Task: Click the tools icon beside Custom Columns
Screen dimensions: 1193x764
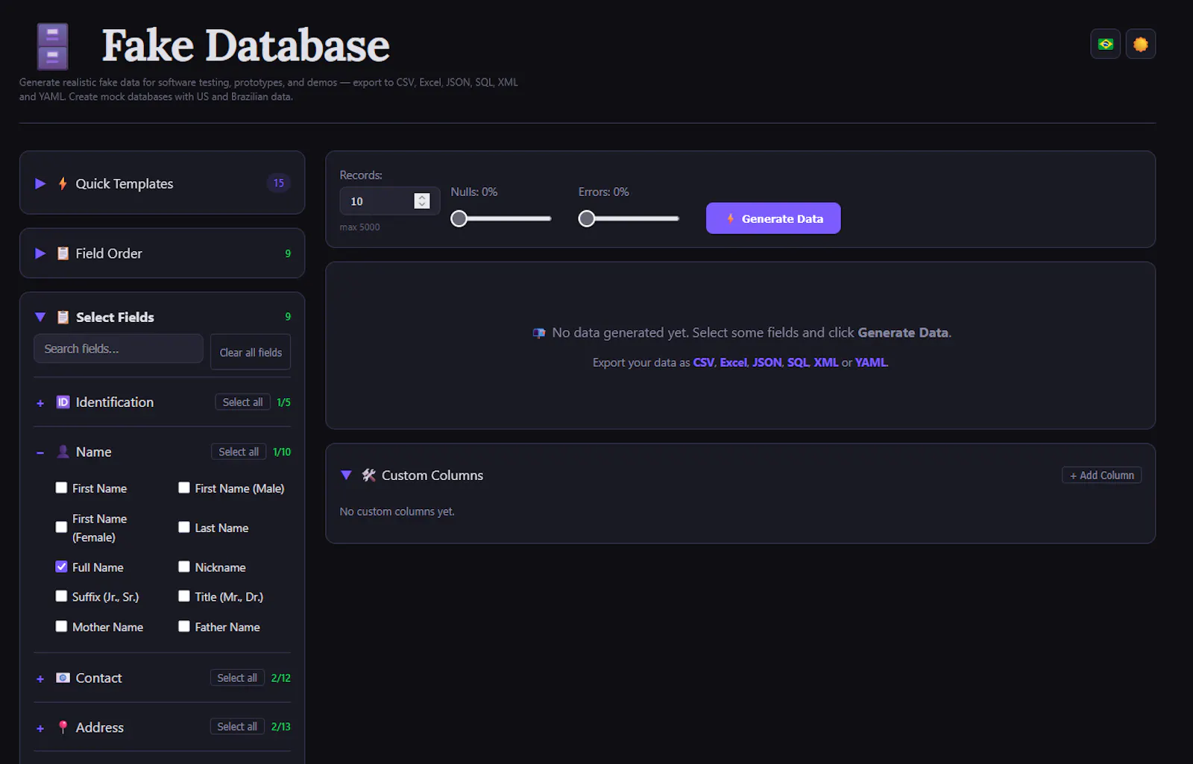Action: (x=368, y=475)
